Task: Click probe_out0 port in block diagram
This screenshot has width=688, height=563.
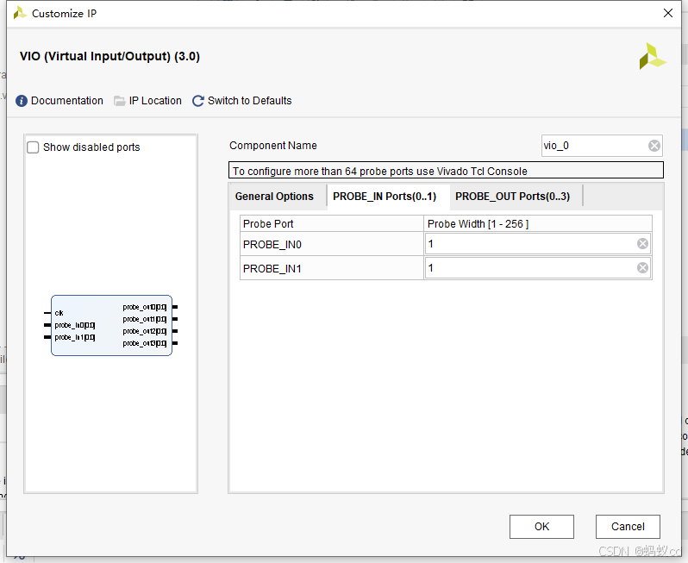Action: pyautogui.click(x=145, y=307)
